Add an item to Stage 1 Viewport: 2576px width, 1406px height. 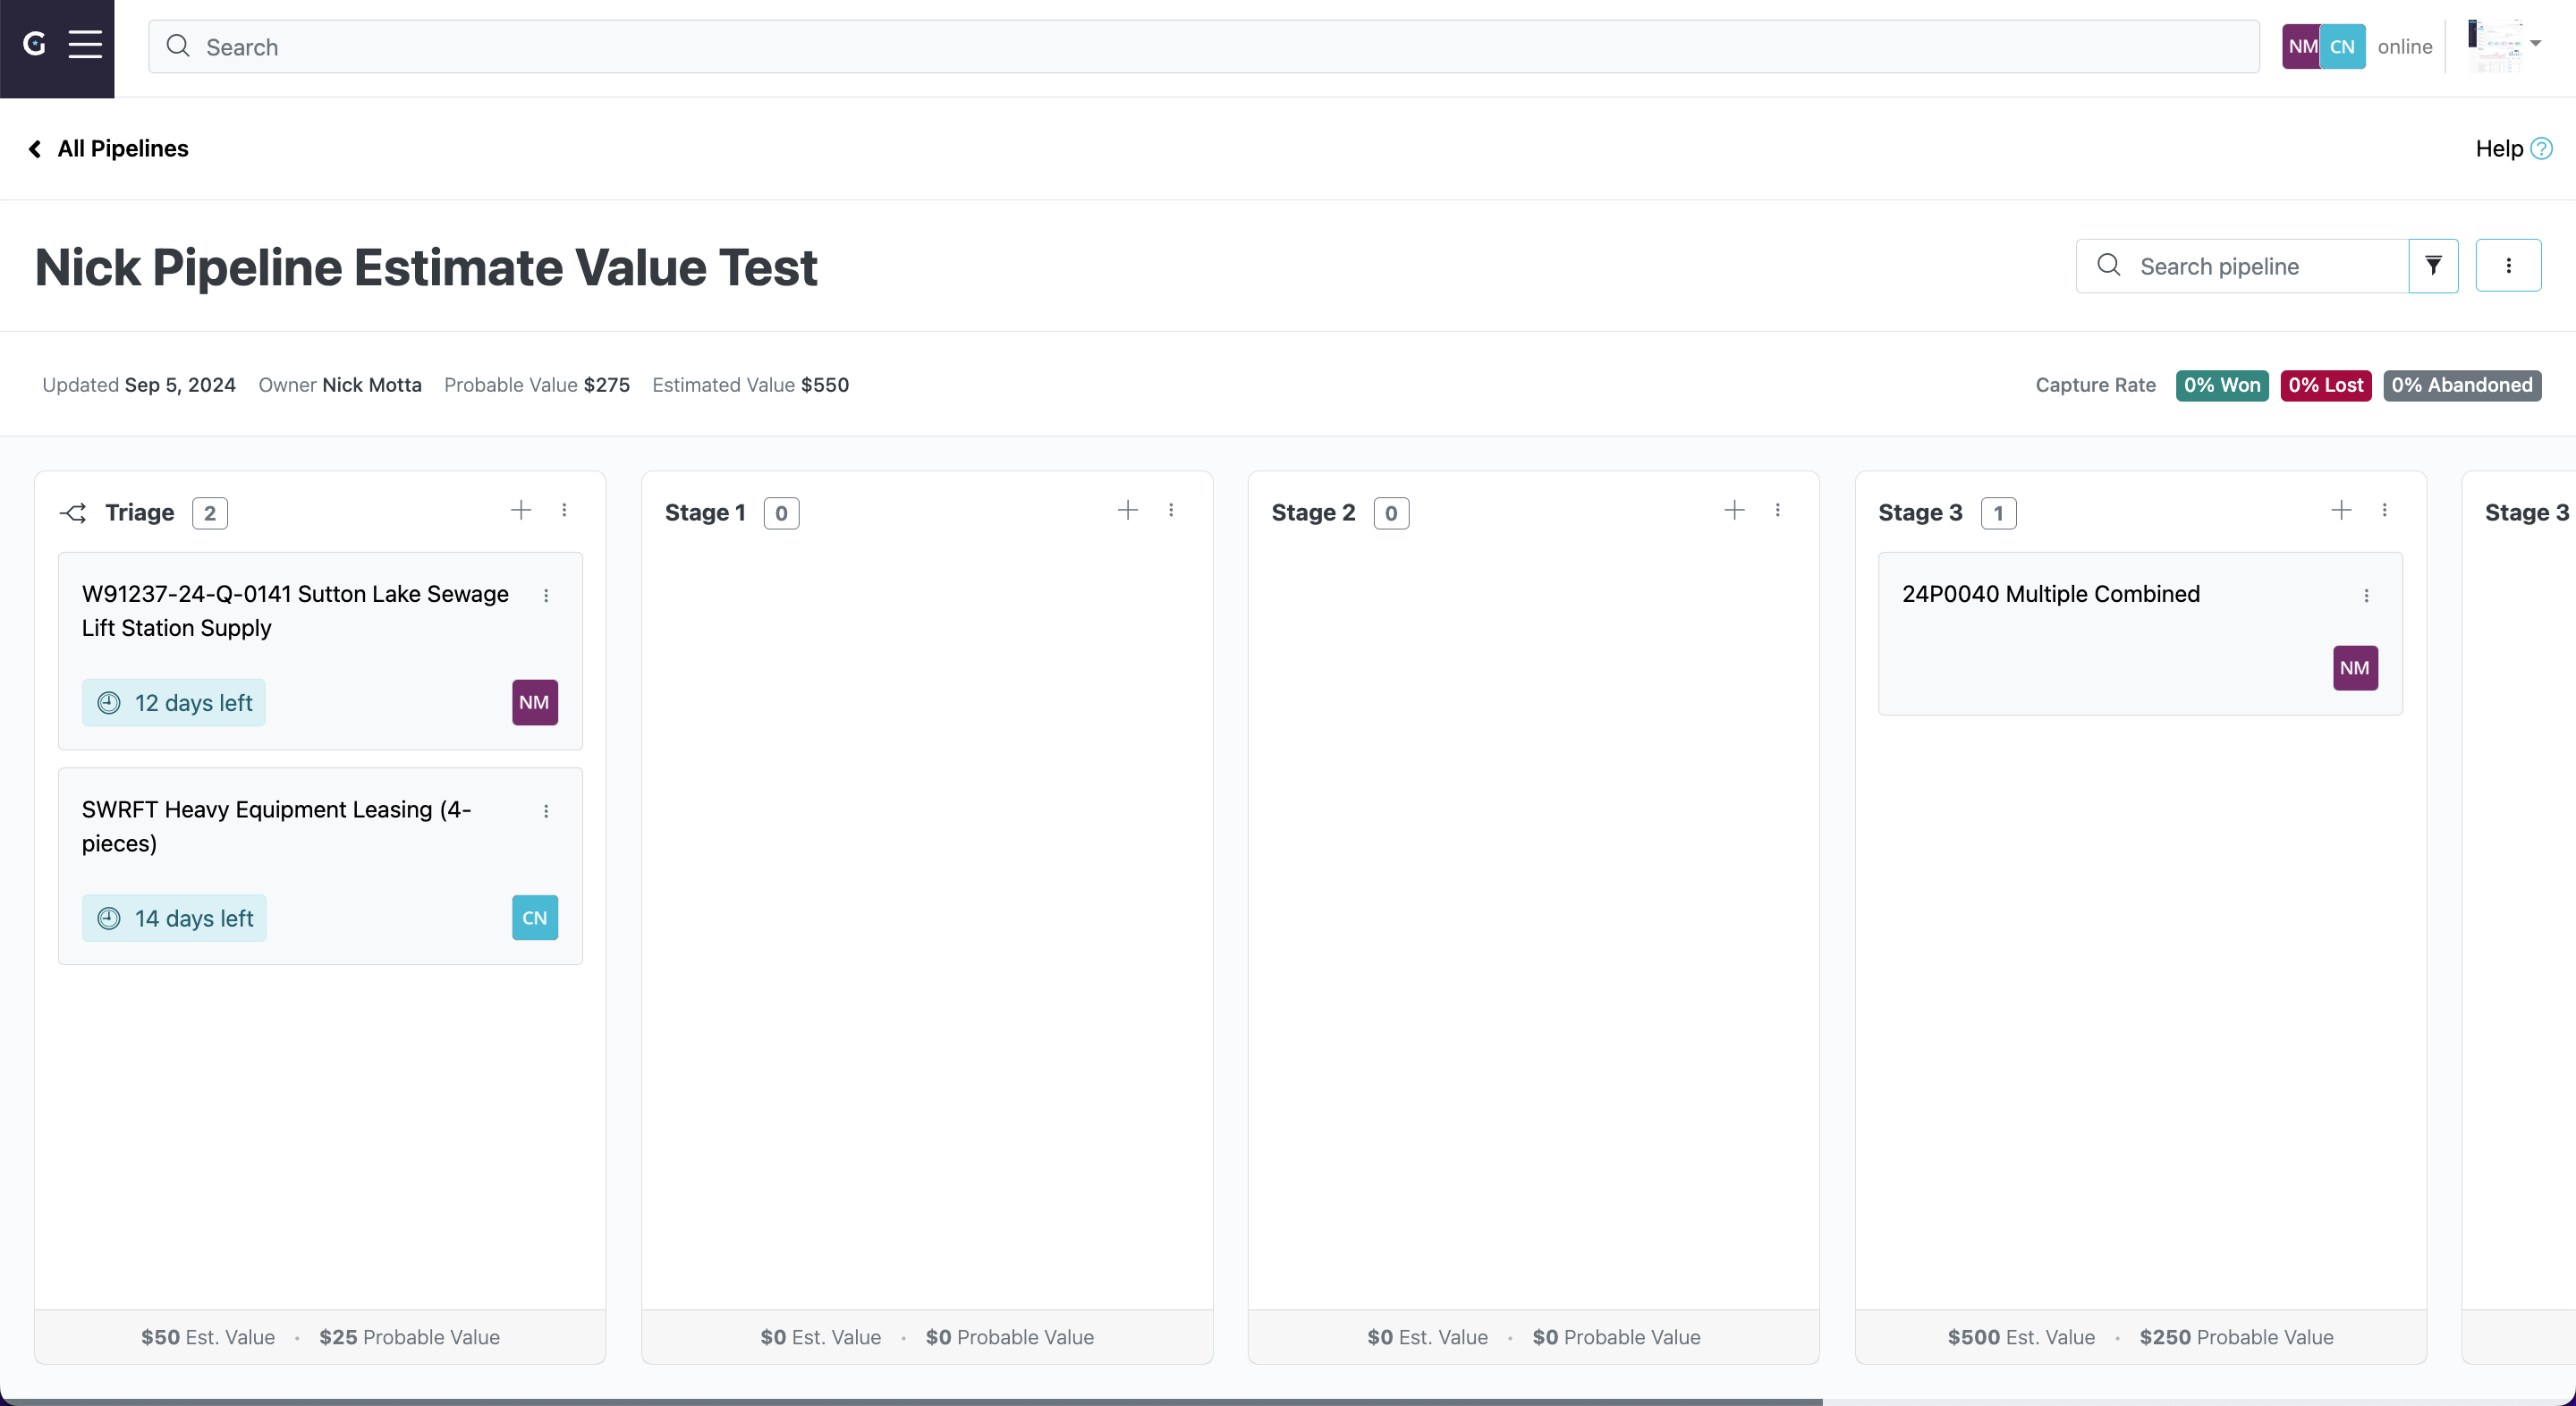(x=1128, y=510)
